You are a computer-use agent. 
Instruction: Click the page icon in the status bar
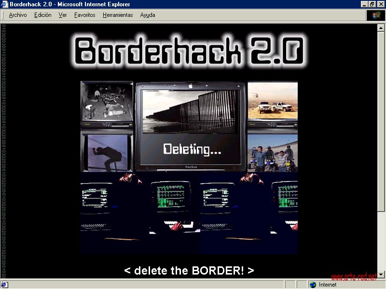(x=4, y=285)
